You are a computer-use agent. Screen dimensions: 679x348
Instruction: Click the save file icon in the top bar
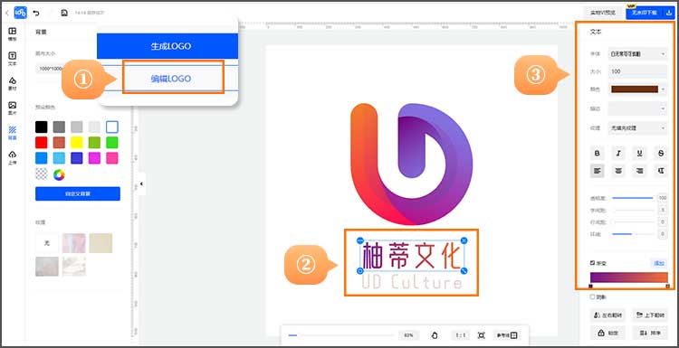point(64,13)
